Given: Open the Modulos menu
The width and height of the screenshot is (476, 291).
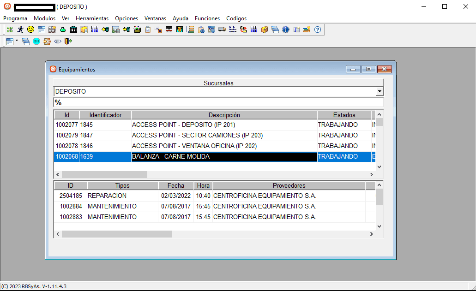Looking at the screenshot, I should 45,18.
